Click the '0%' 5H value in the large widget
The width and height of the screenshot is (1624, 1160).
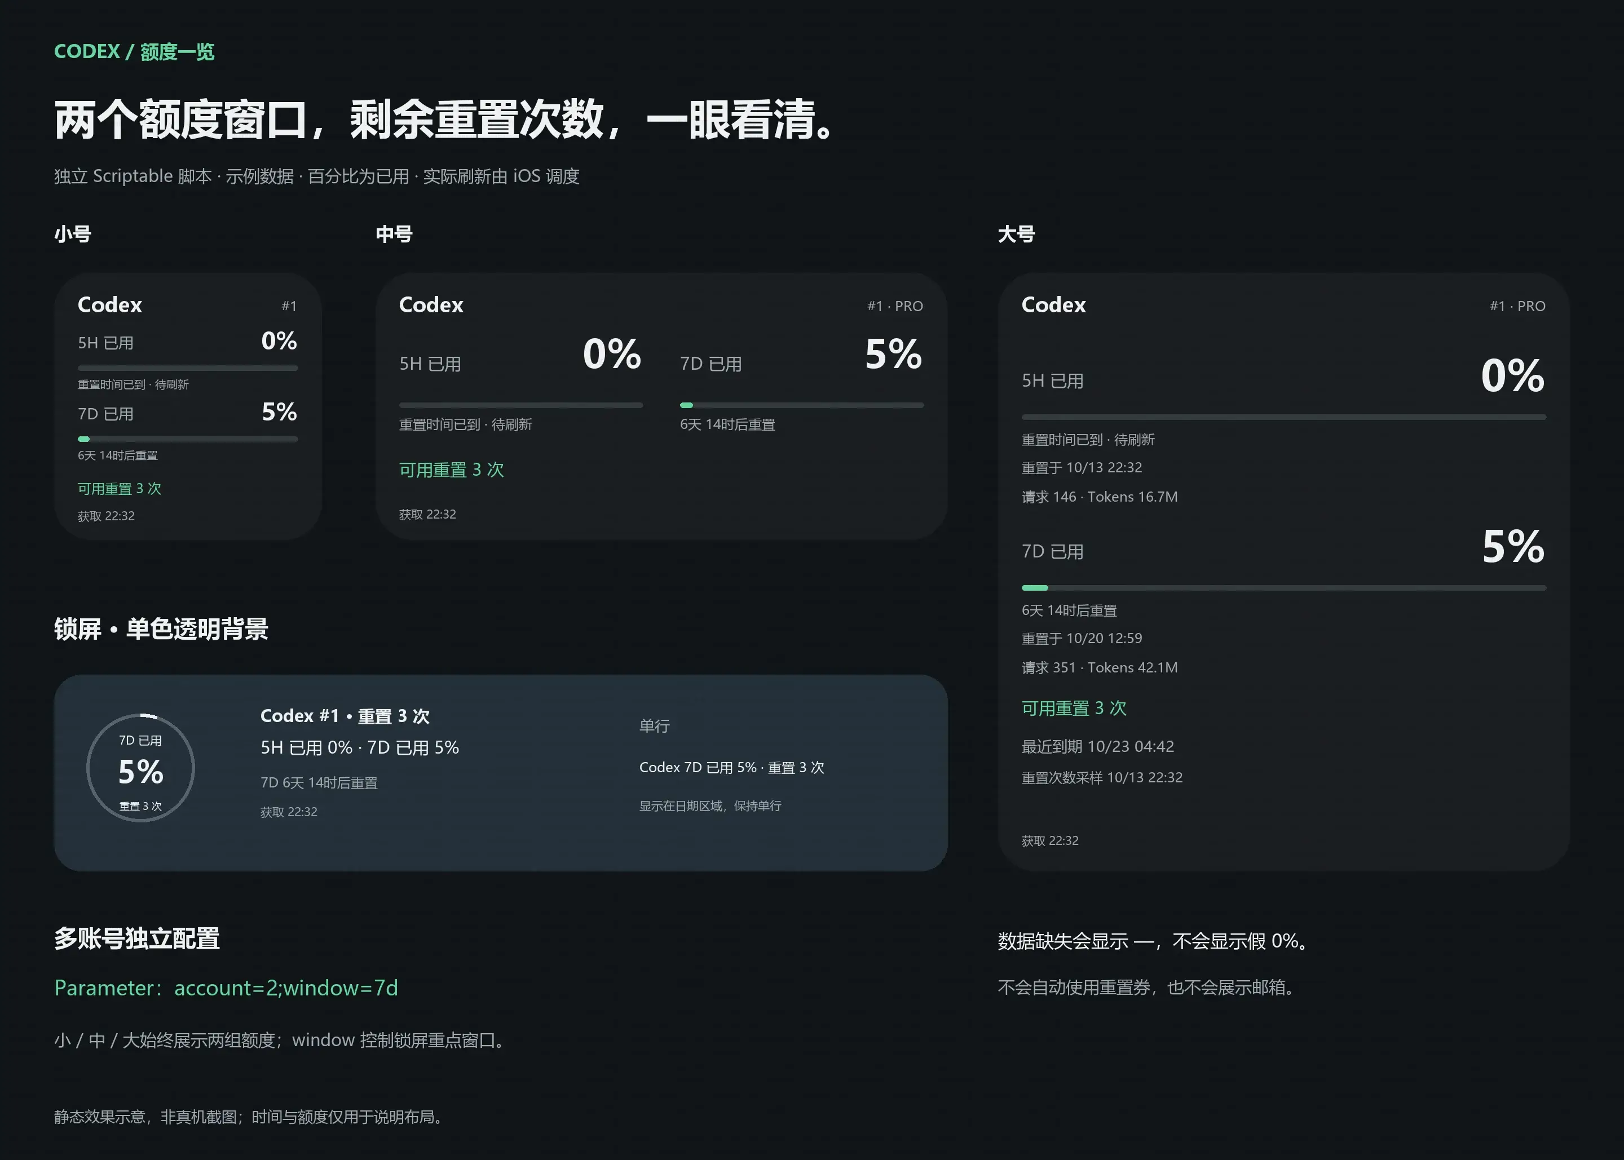[1512, 375]
